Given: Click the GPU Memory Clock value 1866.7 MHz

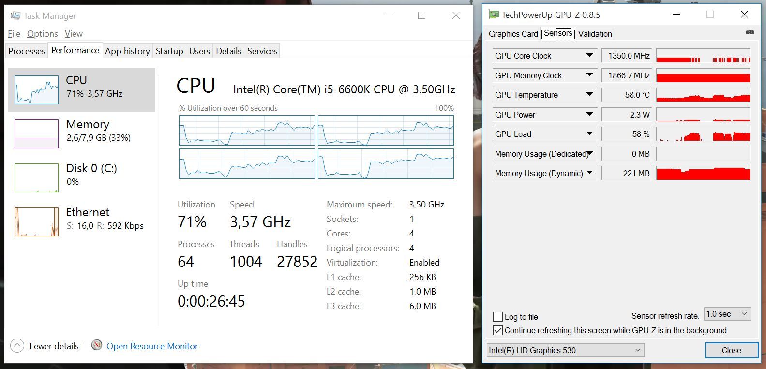Looking at the screenshot, I should click(x=627, y=75).
